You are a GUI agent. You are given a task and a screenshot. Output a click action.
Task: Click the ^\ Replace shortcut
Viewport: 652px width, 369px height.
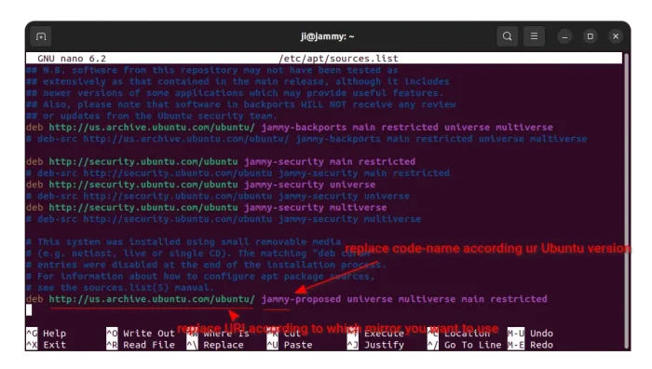pyautogui.click(x=215, y=345)
